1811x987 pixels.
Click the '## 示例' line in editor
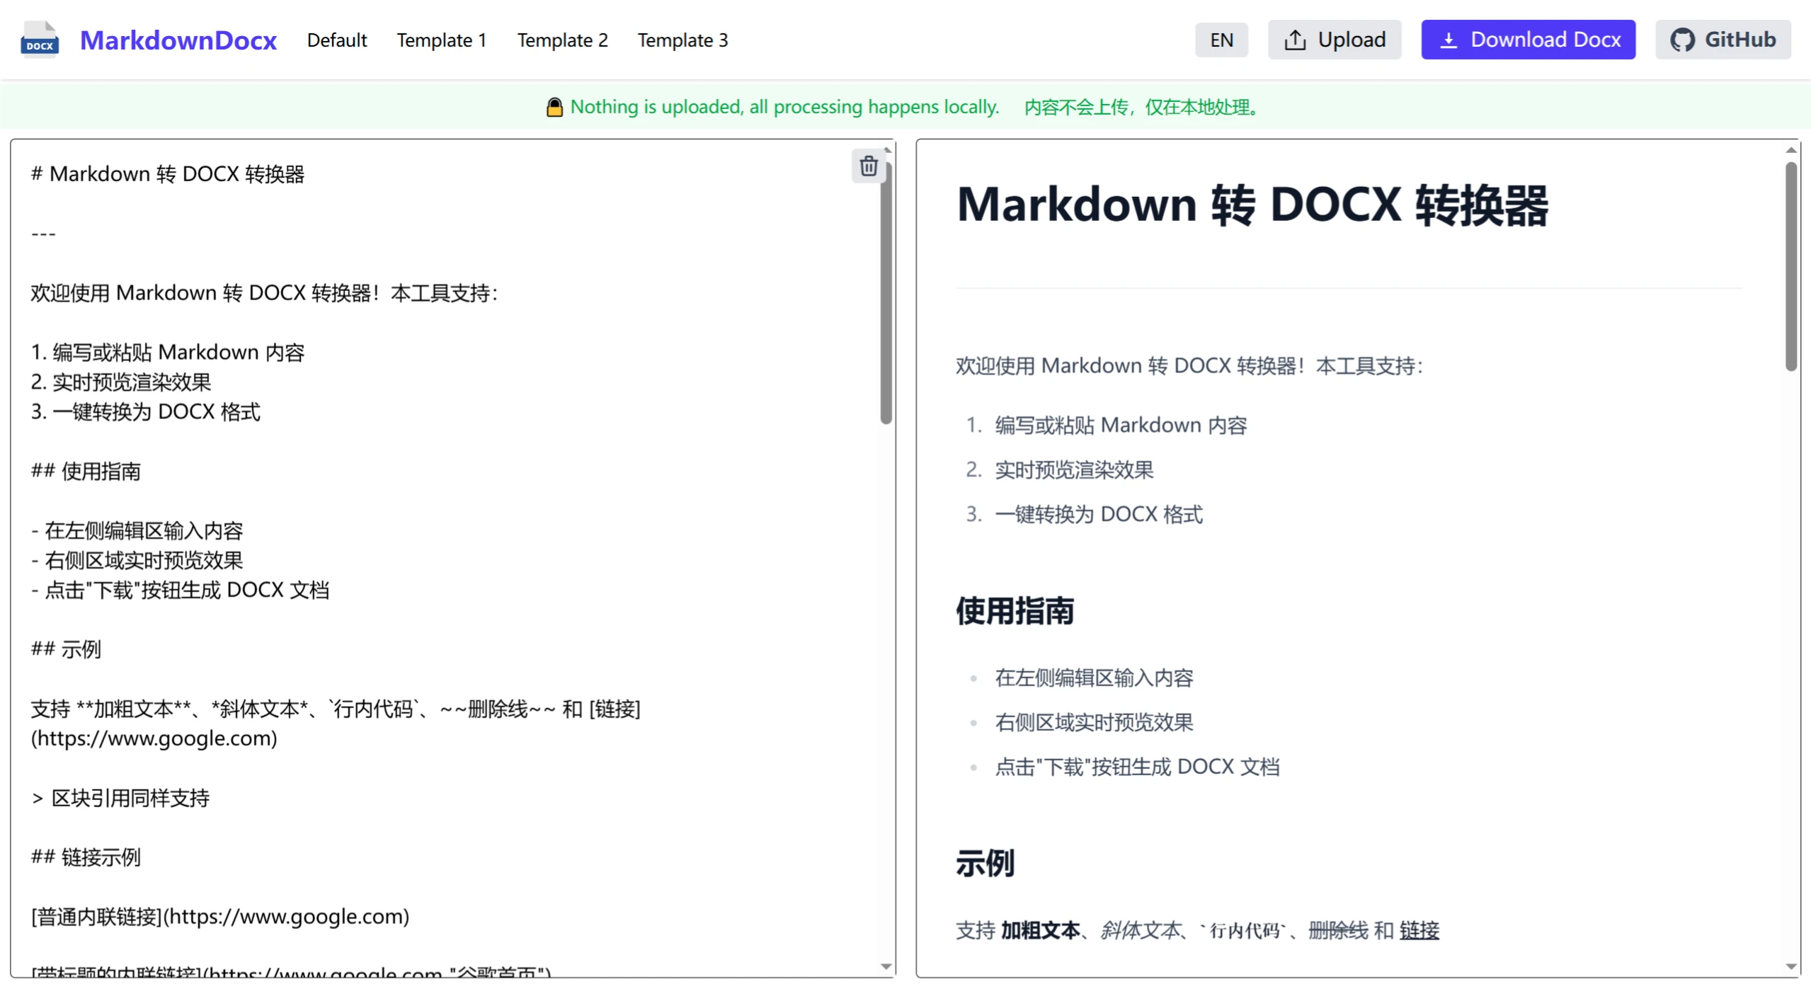[66, 649]
